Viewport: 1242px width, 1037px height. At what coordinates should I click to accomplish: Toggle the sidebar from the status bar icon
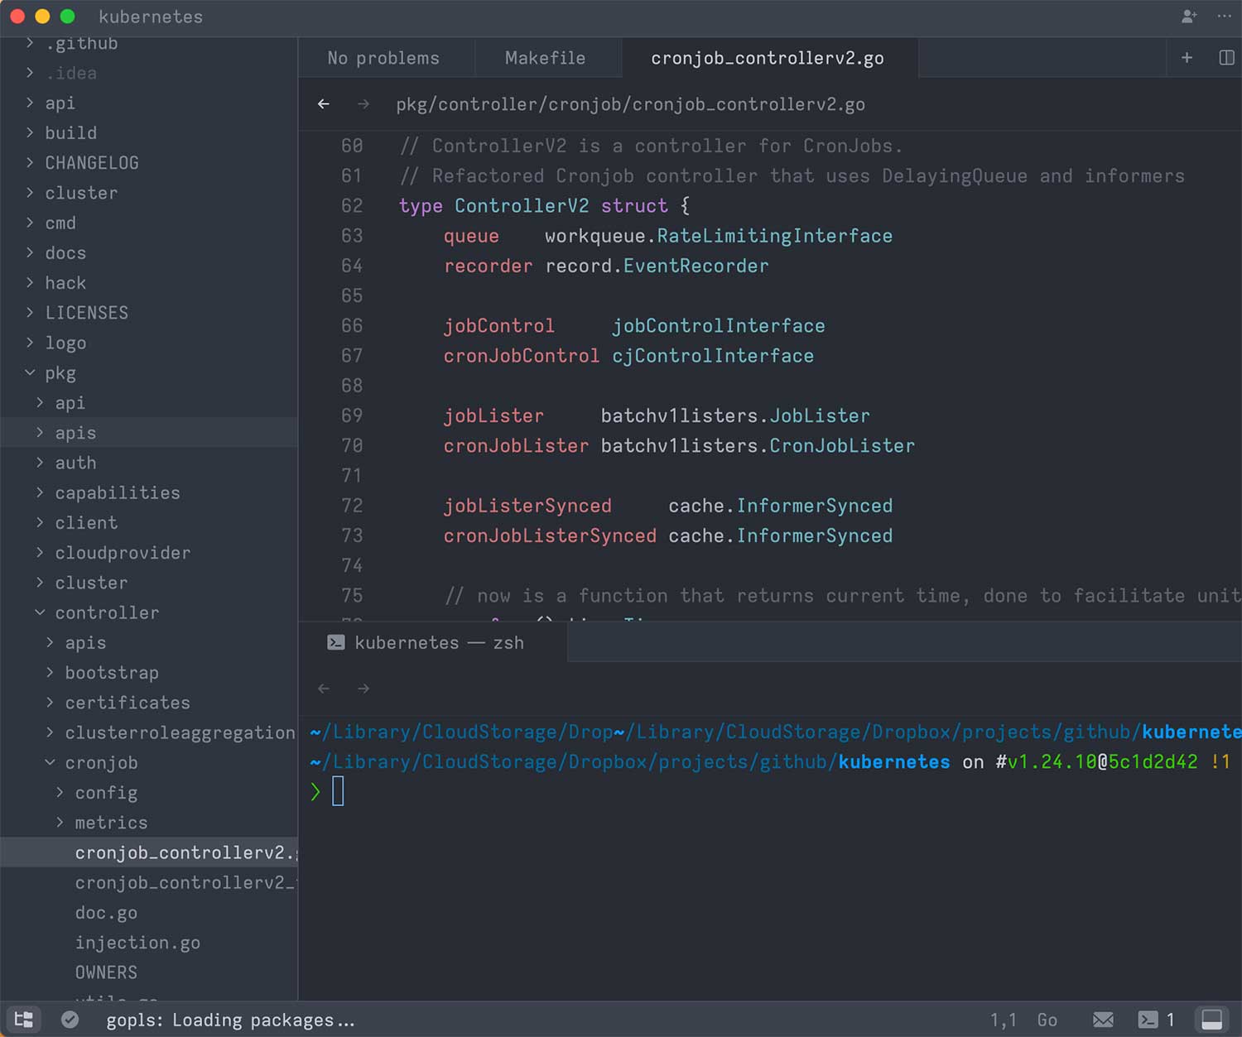tap(24, 1020)
